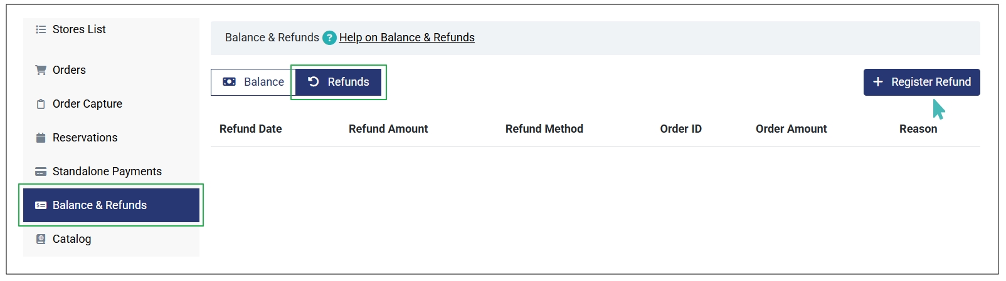Click the Stores List icon in sidebar

coord(41,29)
